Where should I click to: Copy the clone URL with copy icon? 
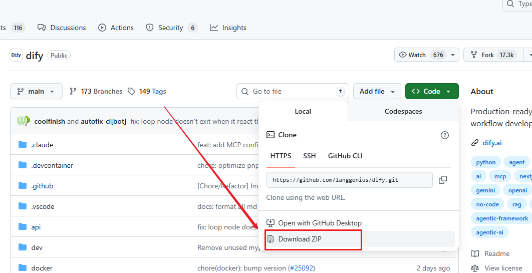tap(443, 180)
